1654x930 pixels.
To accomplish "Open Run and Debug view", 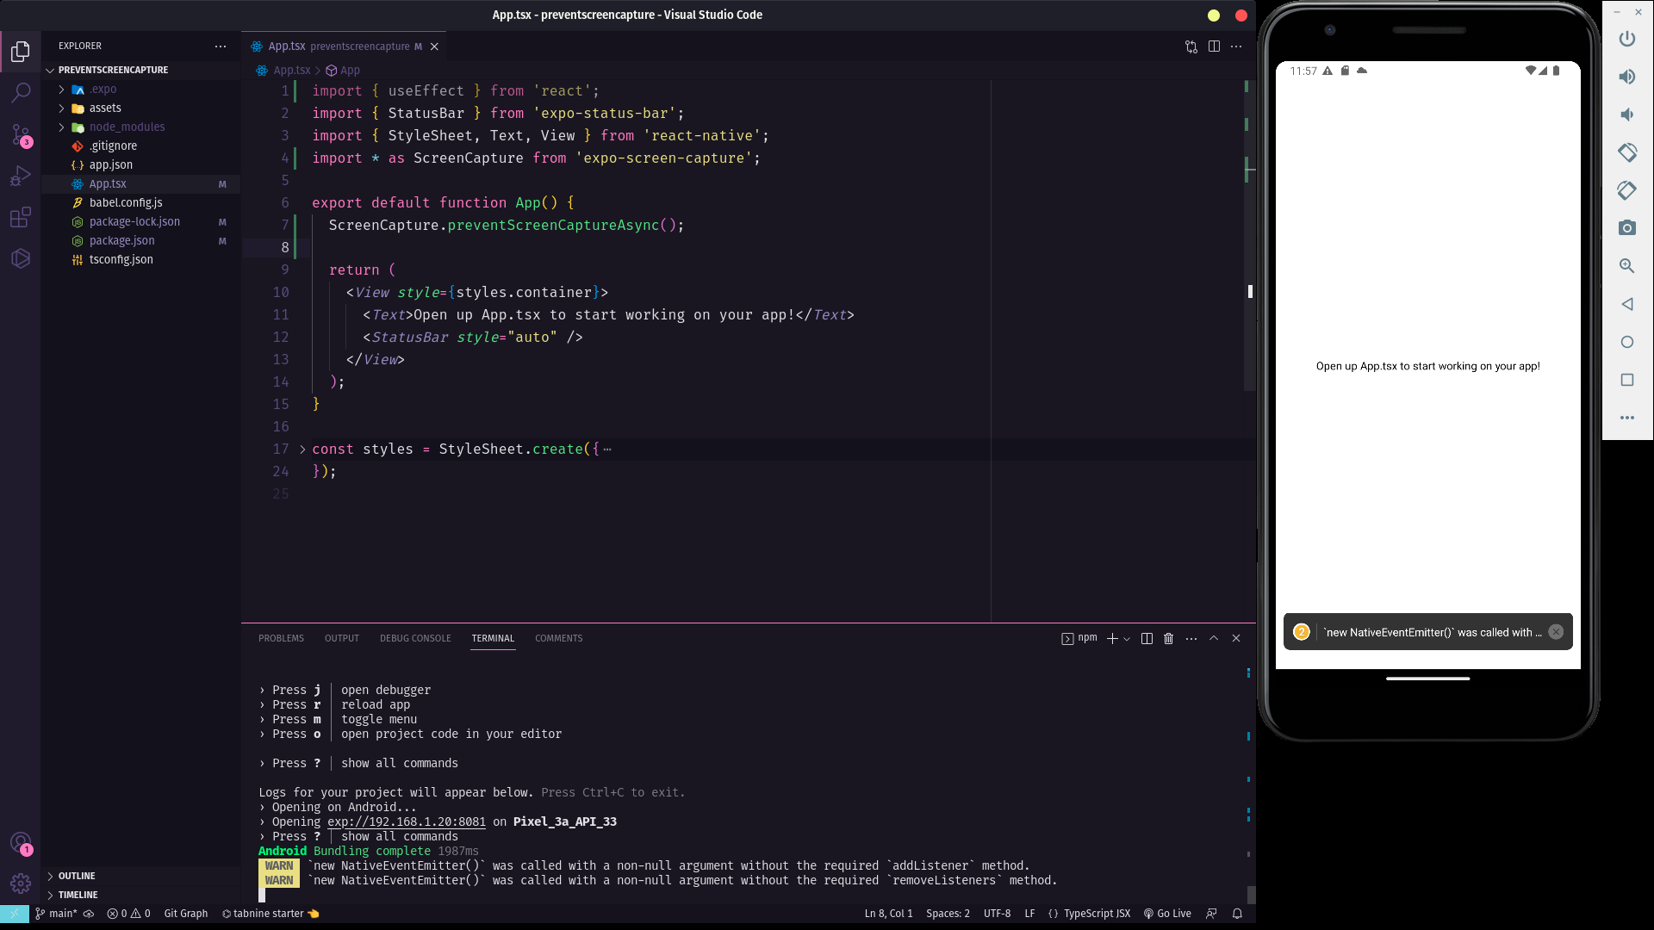I will [21, 176].
